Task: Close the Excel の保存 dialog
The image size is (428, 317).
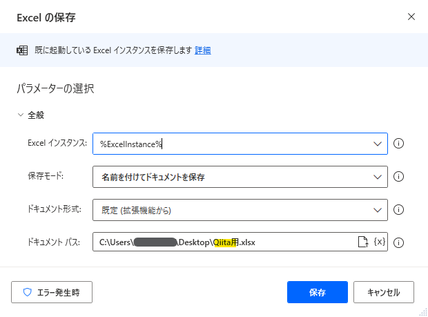Action: 411,17
